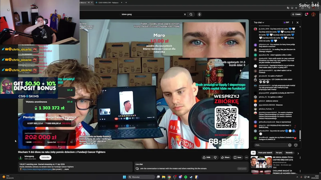The image size is (321, 180).
Task: Click the Share button
Action: click(x=225, y=157)
